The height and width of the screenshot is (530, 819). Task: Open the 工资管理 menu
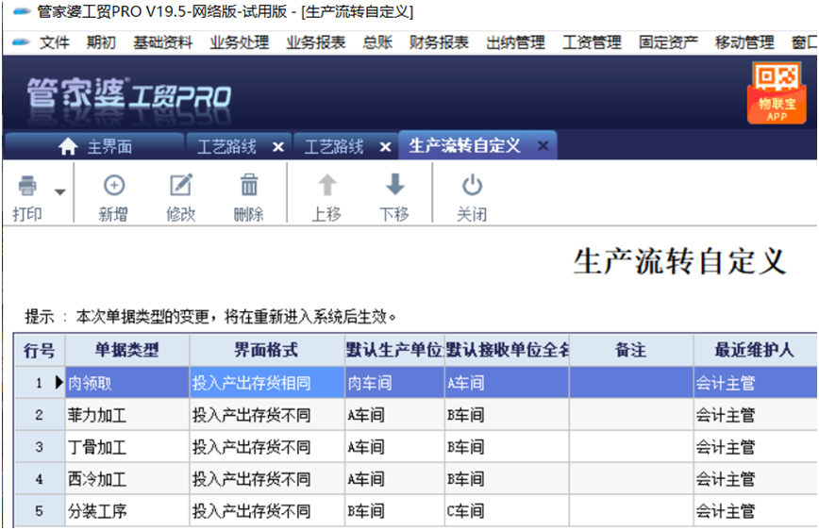click(x=593, y=42)
